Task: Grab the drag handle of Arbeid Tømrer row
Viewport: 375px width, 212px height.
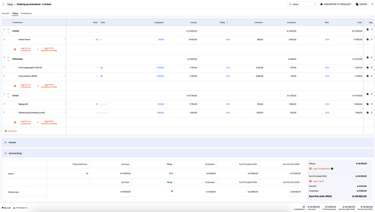Action: (x=4, y=39)
